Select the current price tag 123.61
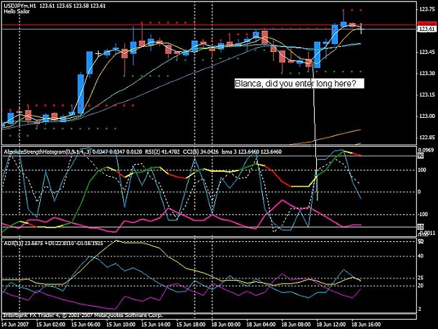438x329 pixels. click(x=427, y=29)
